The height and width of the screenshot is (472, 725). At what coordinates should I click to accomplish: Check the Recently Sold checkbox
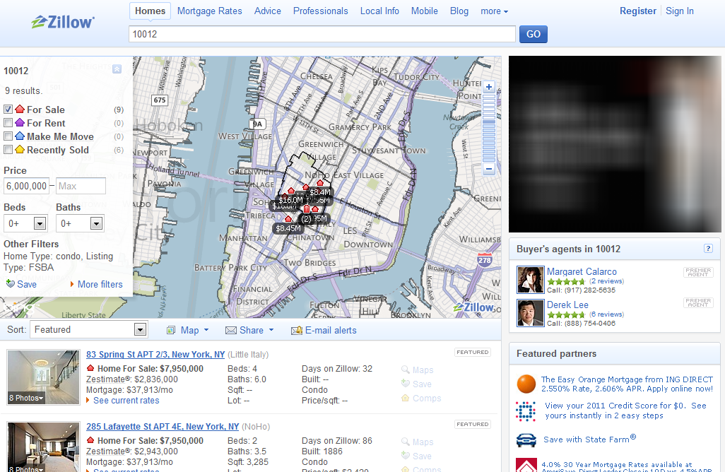pyautogui.click(x=8, y=150)
